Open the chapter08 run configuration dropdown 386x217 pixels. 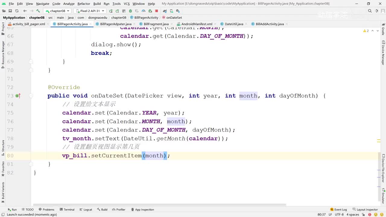pos(57,11)
